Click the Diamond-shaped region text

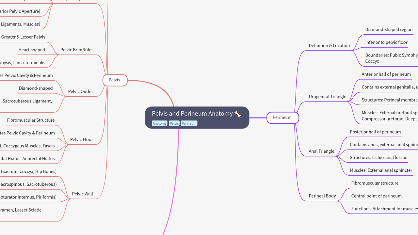(x=389, y=30)
